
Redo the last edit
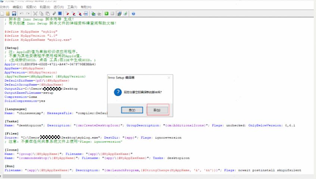[28, 14]
